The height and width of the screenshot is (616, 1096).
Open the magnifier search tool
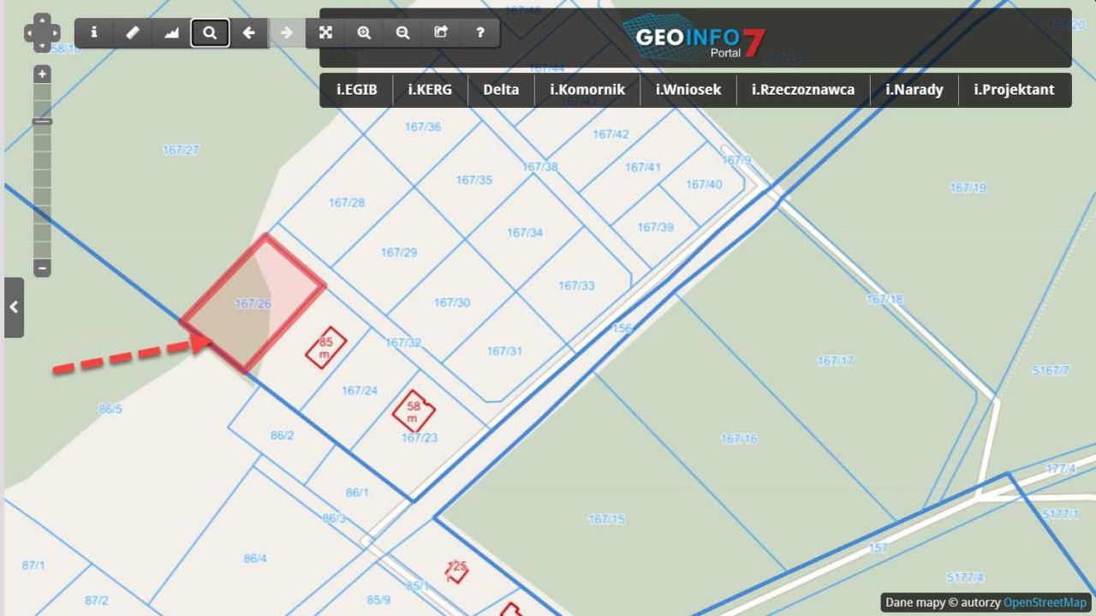[x=210, y=33]
